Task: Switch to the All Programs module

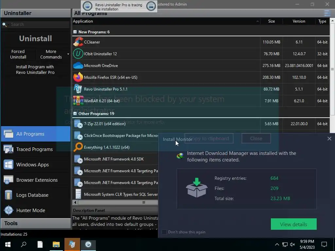Action: 36,134
